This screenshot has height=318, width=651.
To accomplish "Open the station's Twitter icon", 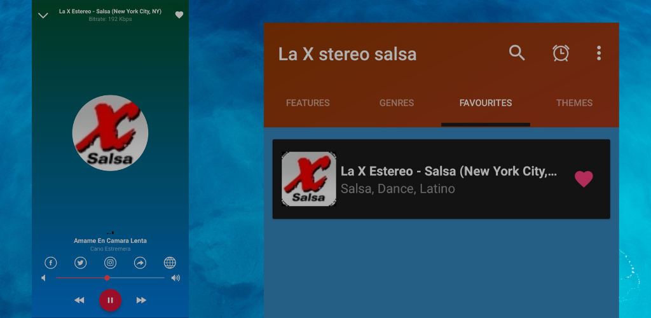I will click(x=81, y=263).
